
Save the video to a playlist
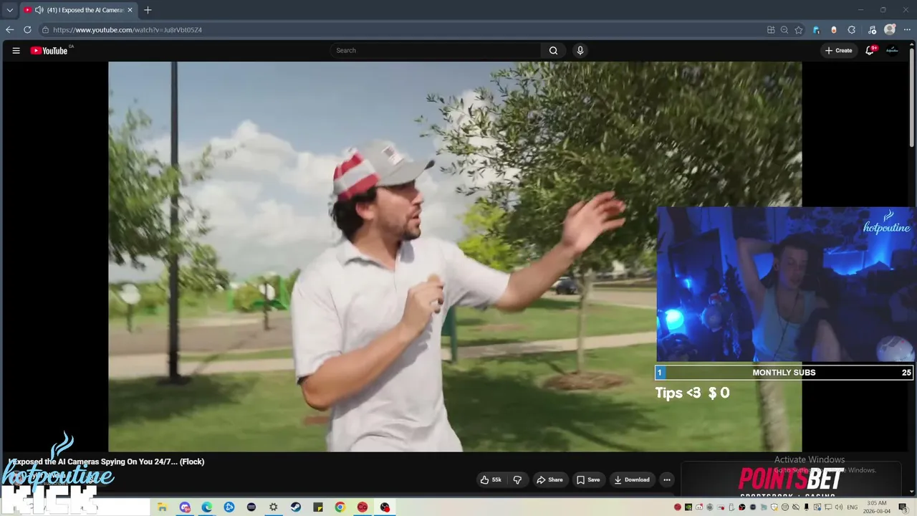click(588, 480)
